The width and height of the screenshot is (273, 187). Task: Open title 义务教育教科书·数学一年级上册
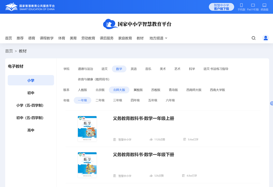click(x=143, y=118)
